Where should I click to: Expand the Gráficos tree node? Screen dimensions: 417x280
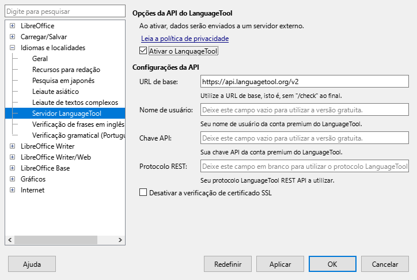point(12,179)
